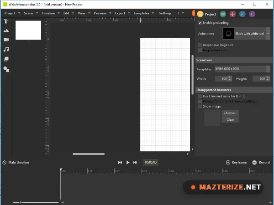
Task: Enable Responsive stage size
Action: coord(200,45)
